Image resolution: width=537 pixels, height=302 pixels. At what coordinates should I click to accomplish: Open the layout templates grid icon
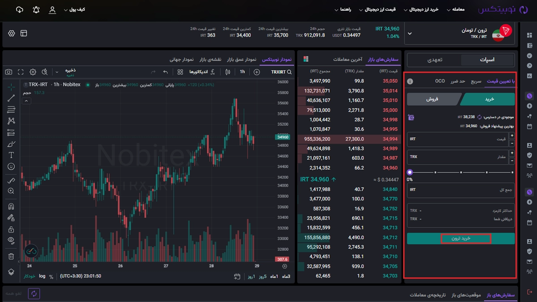180,72
